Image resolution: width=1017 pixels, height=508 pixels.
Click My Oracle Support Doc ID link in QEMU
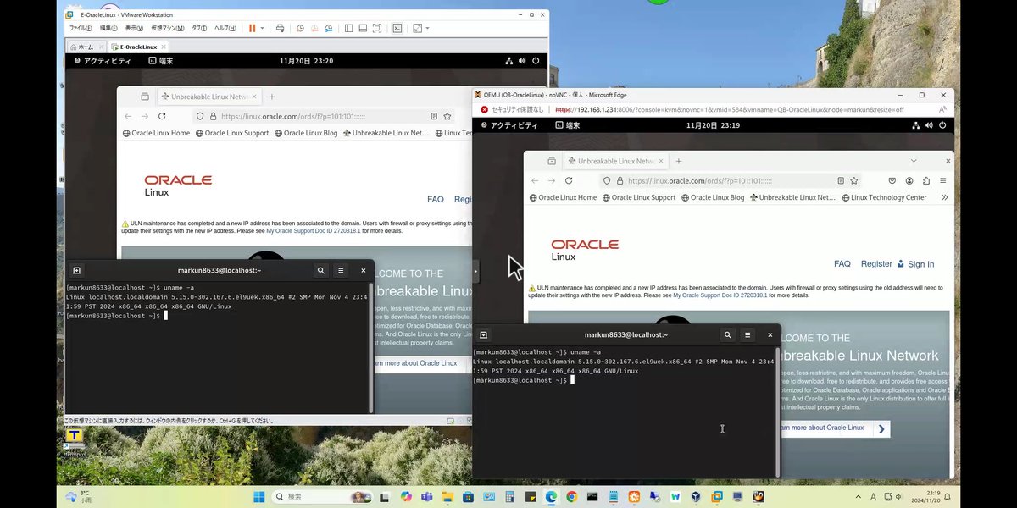pyautogui.click(x=720, y=295)
